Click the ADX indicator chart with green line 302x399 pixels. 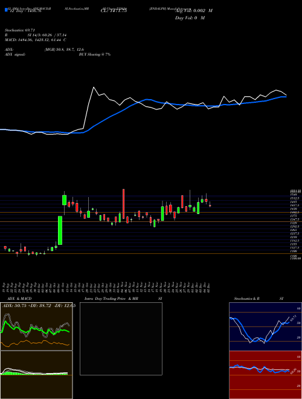click(36, 326)
